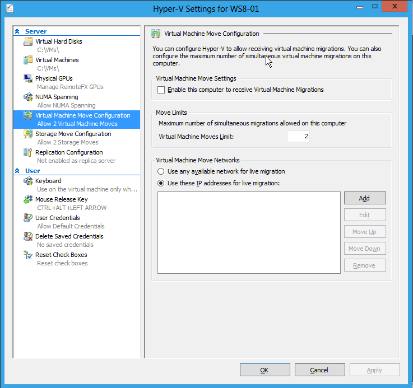Open Delete Saved Credentials entry
The image size is (413, 388).
tap(77, 240)
